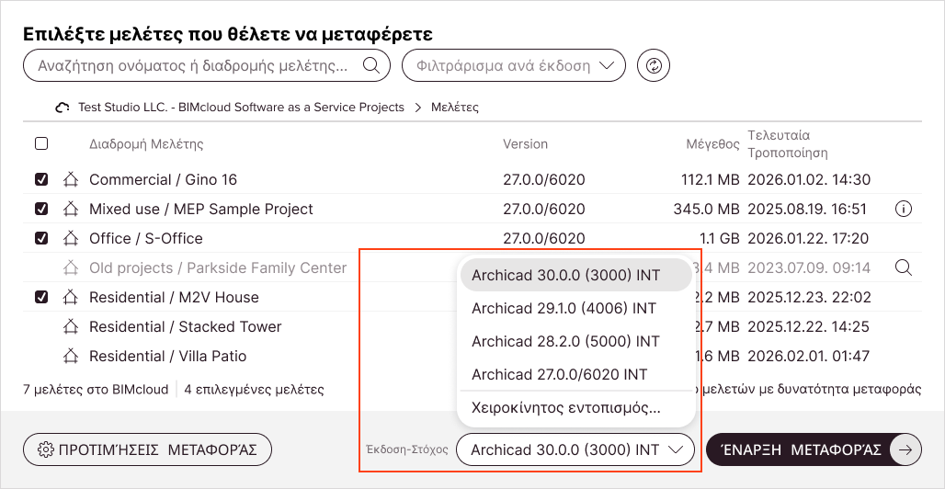
Task: Click date 2023.07.09. 09:14
Action: coord(809,267)
